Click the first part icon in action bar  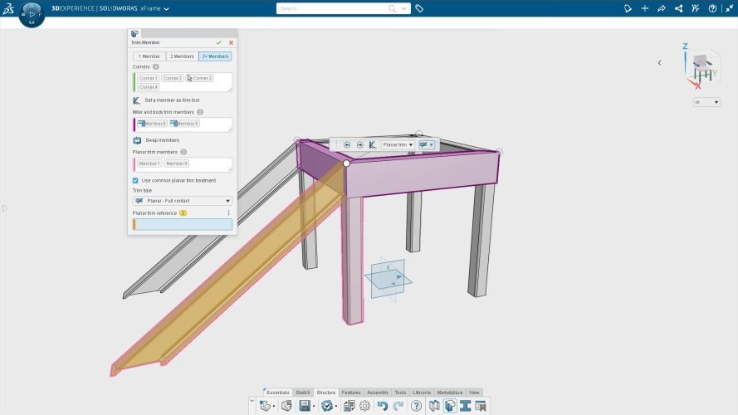coord(266,406)
